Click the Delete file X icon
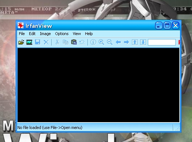This screenshot has height=142, width=192. pos(46,42)
